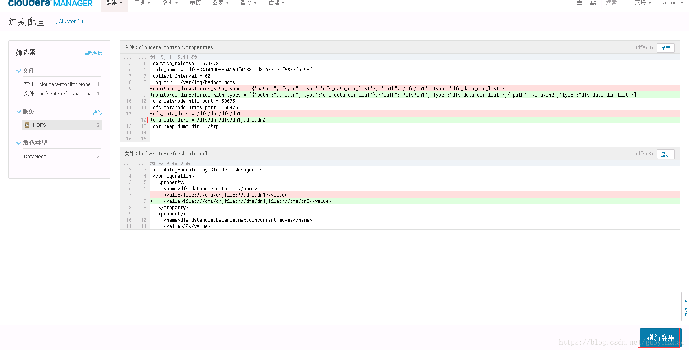689x350 pixels.
Task: Click 显示 for cloudera-monitor.properties
Action: [x=666, y=48]
